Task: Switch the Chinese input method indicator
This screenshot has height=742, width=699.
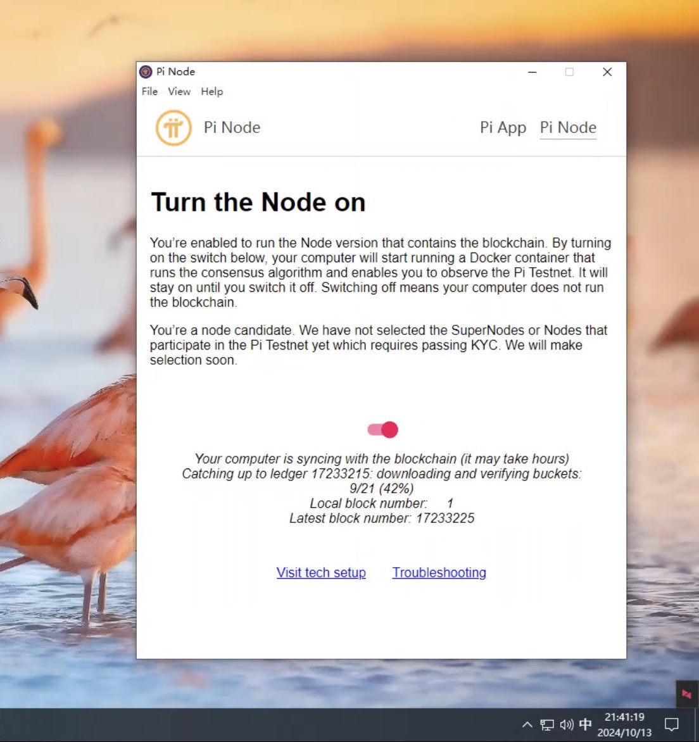Action: coord(586,724)
